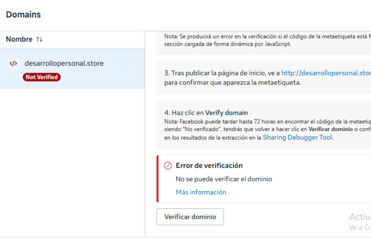Click the Not Verified status badge
Screen dimensions: 371x238
(42, 77)
